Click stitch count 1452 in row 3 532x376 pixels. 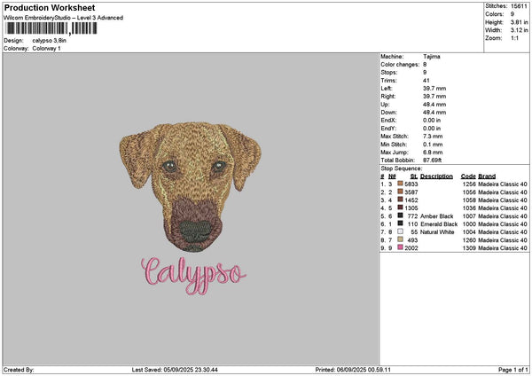coord(411,200)
